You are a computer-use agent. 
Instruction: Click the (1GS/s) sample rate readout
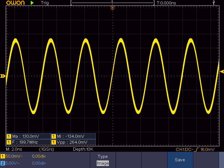(47, 149)
